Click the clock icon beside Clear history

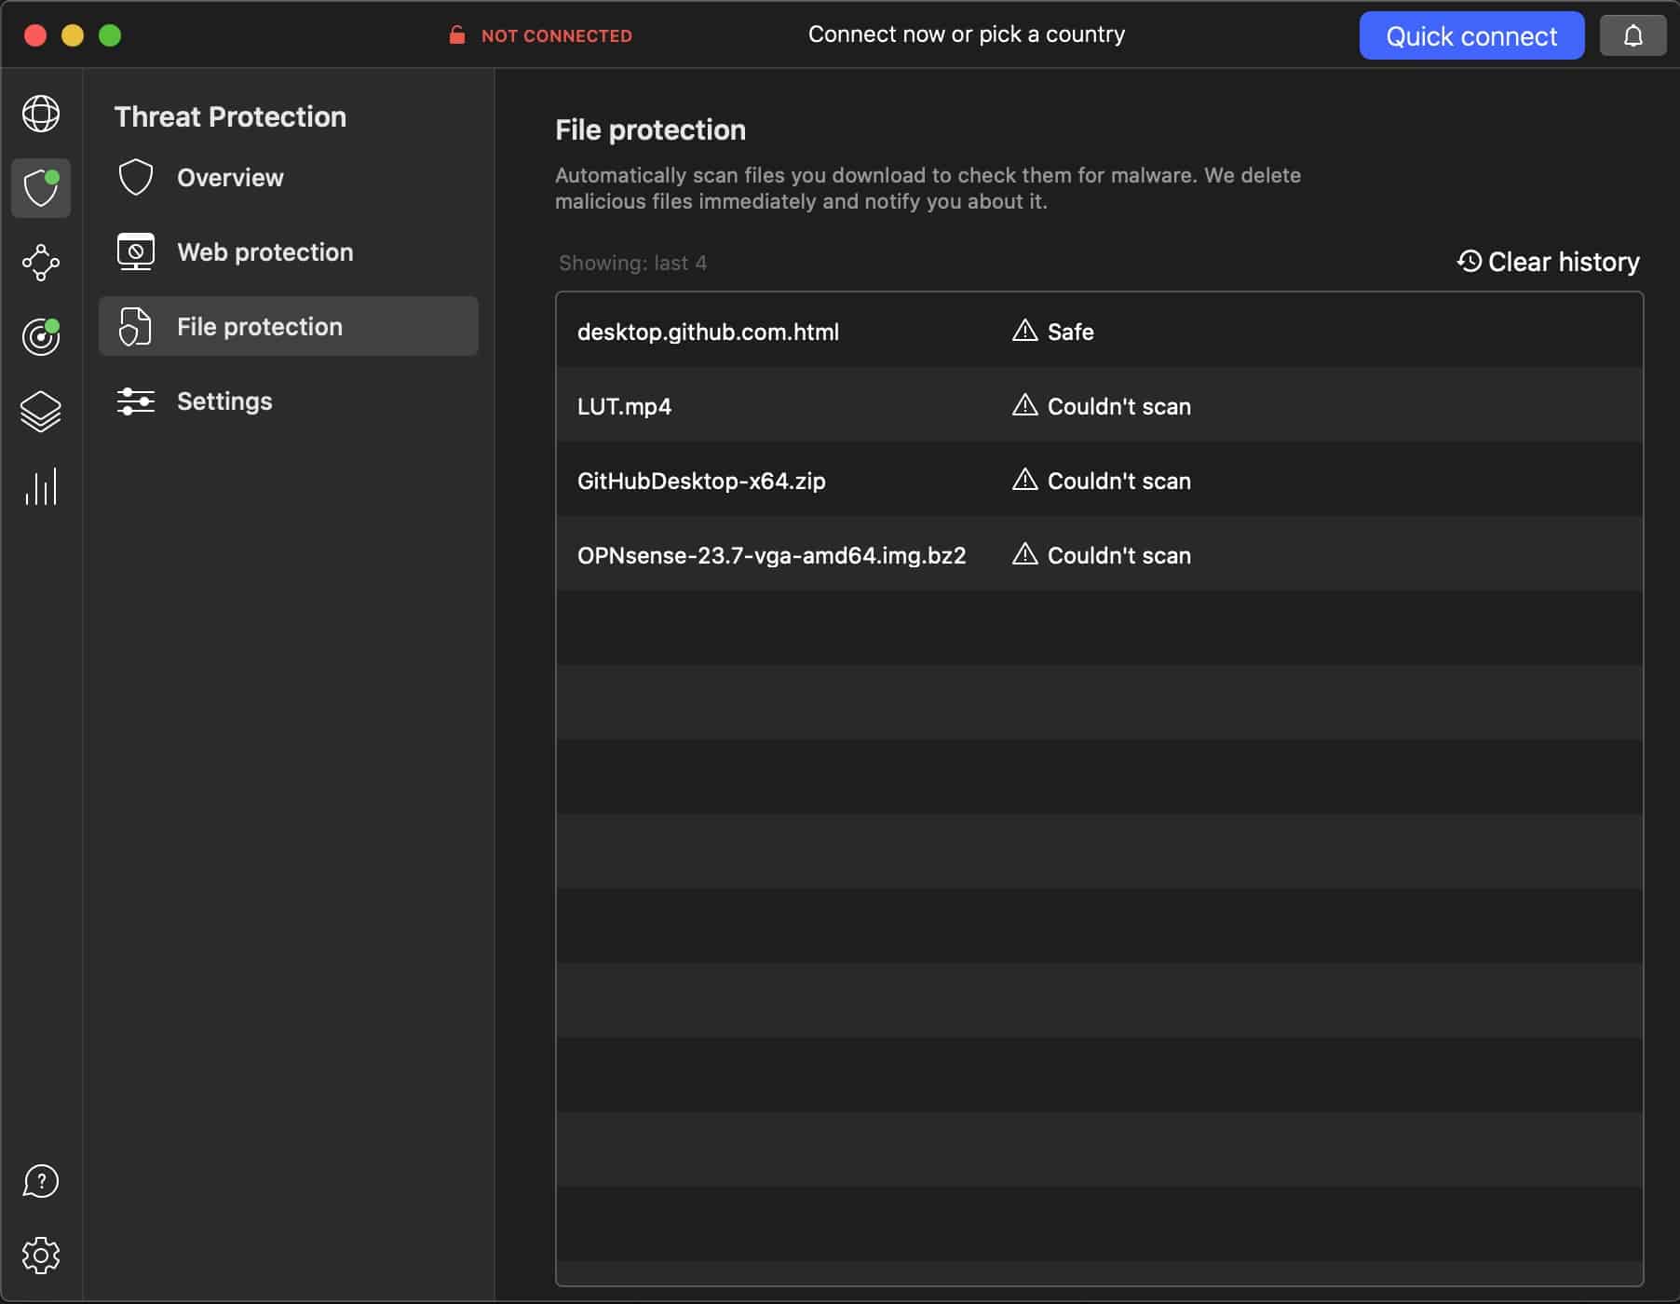tap(1470, 261)
